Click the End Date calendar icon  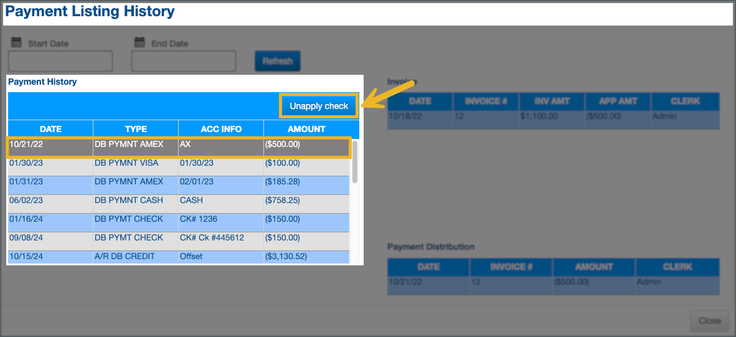point(139,43)
